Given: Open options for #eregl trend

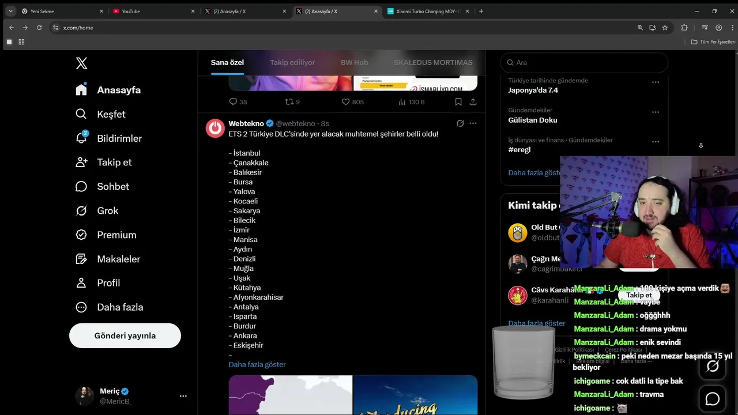Looking at the screenshot, I should point(656,142).
